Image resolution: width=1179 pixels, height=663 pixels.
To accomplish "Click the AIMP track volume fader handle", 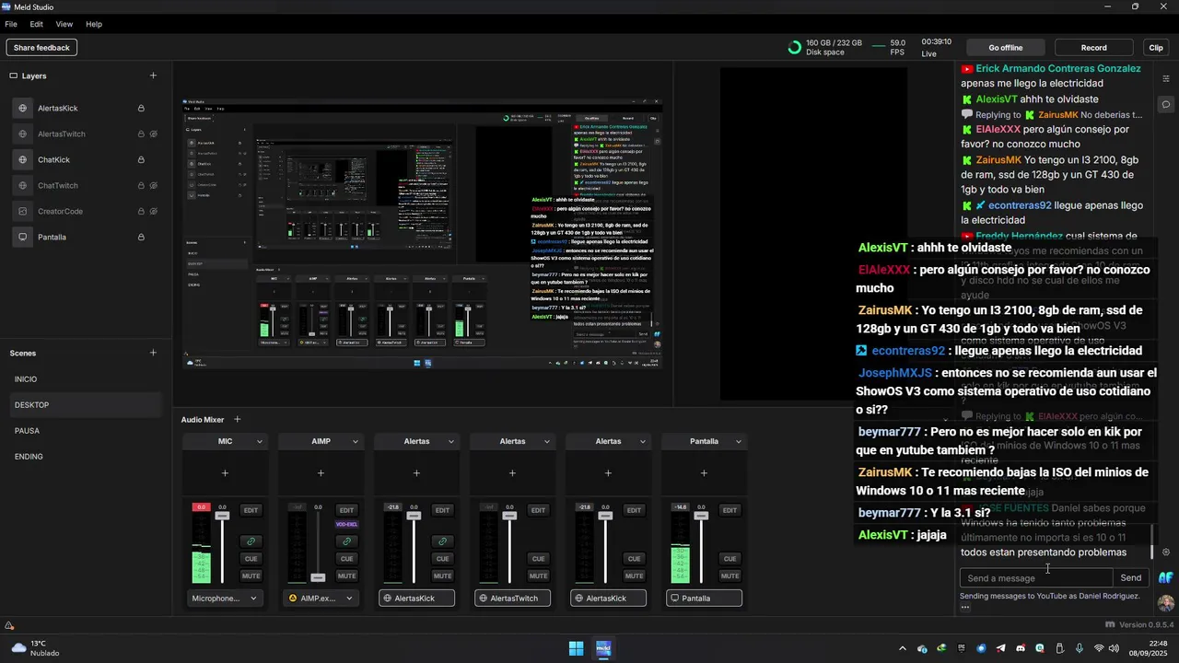I will pos(318,577).
